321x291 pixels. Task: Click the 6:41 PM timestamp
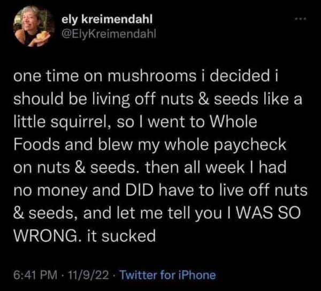coord(33,276)
